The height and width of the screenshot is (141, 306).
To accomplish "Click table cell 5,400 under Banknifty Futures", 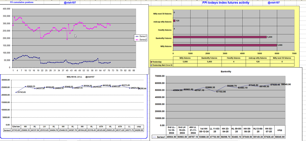I will pos(209,62).
